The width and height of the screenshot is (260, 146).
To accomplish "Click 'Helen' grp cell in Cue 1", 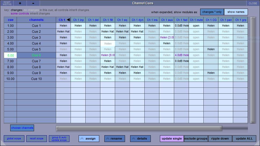I will click(241, 25).
